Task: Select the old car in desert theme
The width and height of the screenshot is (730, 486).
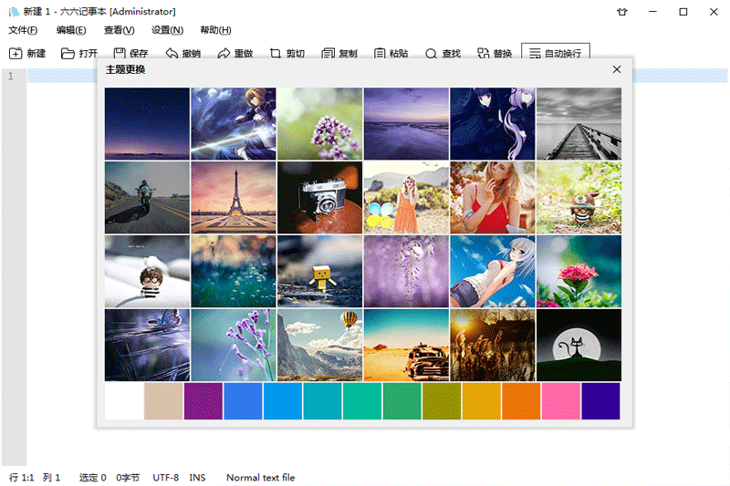Action: [406, 345]
